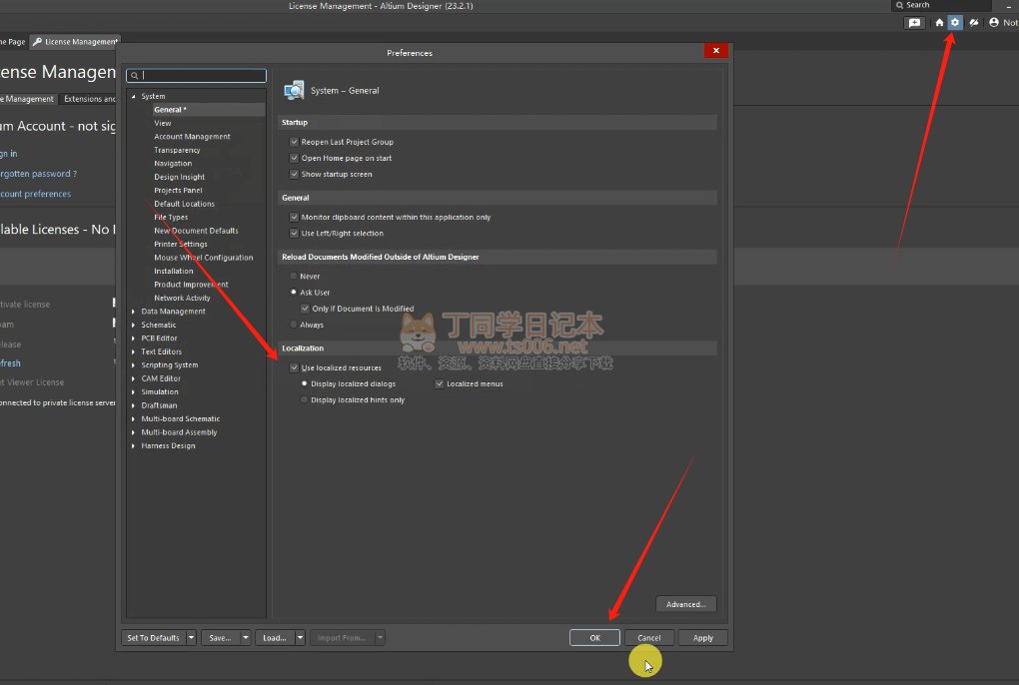Expand the PCB Editor tree node

click(x=134, y=339)
